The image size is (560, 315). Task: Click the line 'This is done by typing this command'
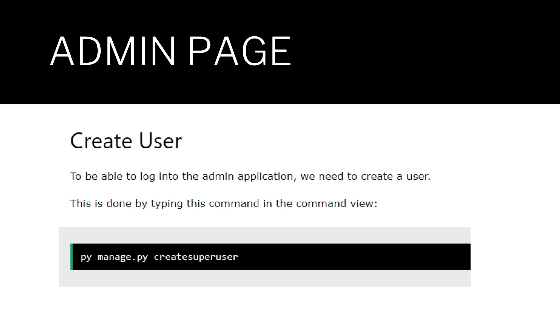[x=224, y=204]
